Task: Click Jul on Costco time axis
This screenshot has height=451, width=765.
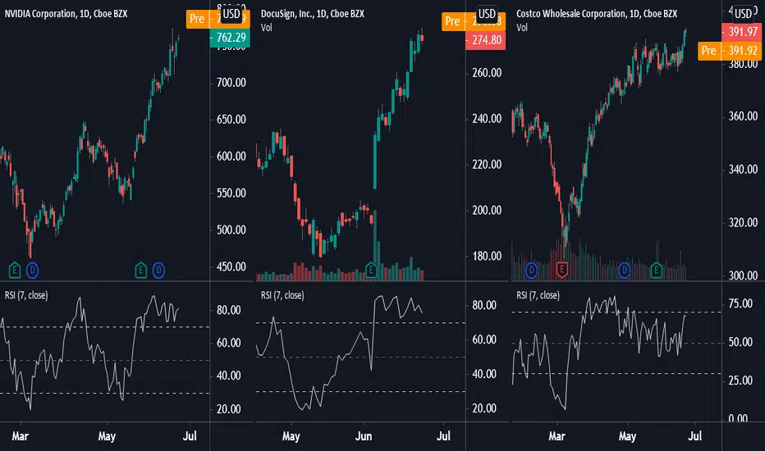Action: (x=694, y=436)
